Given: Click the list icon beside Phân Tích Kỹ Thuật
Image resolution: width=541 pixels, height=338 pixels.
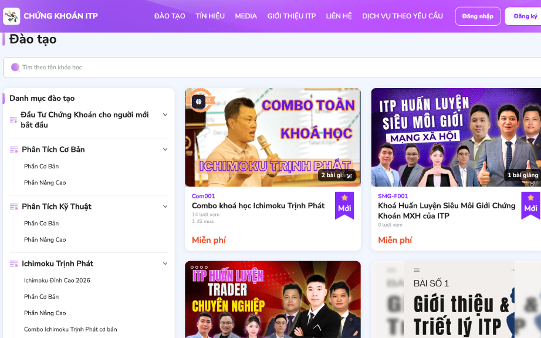Looking at the screenshot, I should pyautogui.click(x=14, y=207).
